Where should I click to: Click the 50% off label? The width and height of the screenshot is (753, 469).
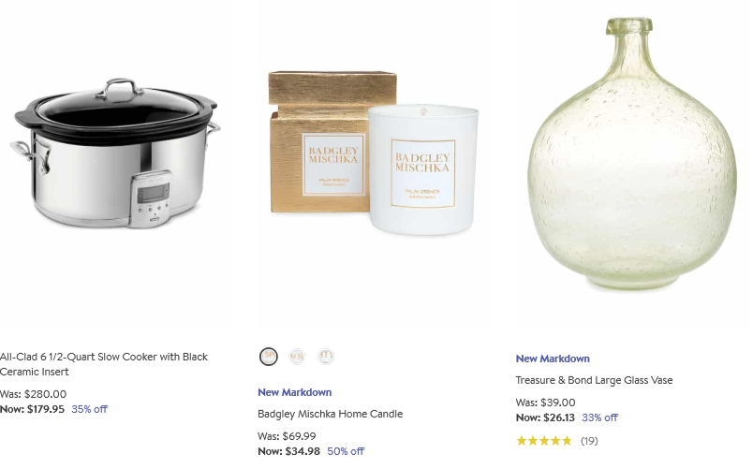(346, 451)
